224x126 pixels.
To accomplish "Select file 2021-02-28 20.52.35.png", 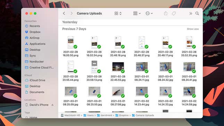I will pos(189,47).
